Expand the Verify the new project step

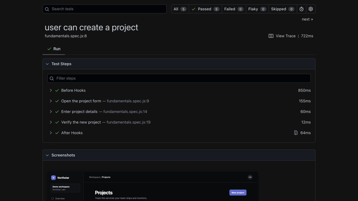51,122
